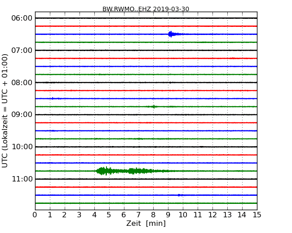Click the 07:00 time label

(x=22, y=50)
